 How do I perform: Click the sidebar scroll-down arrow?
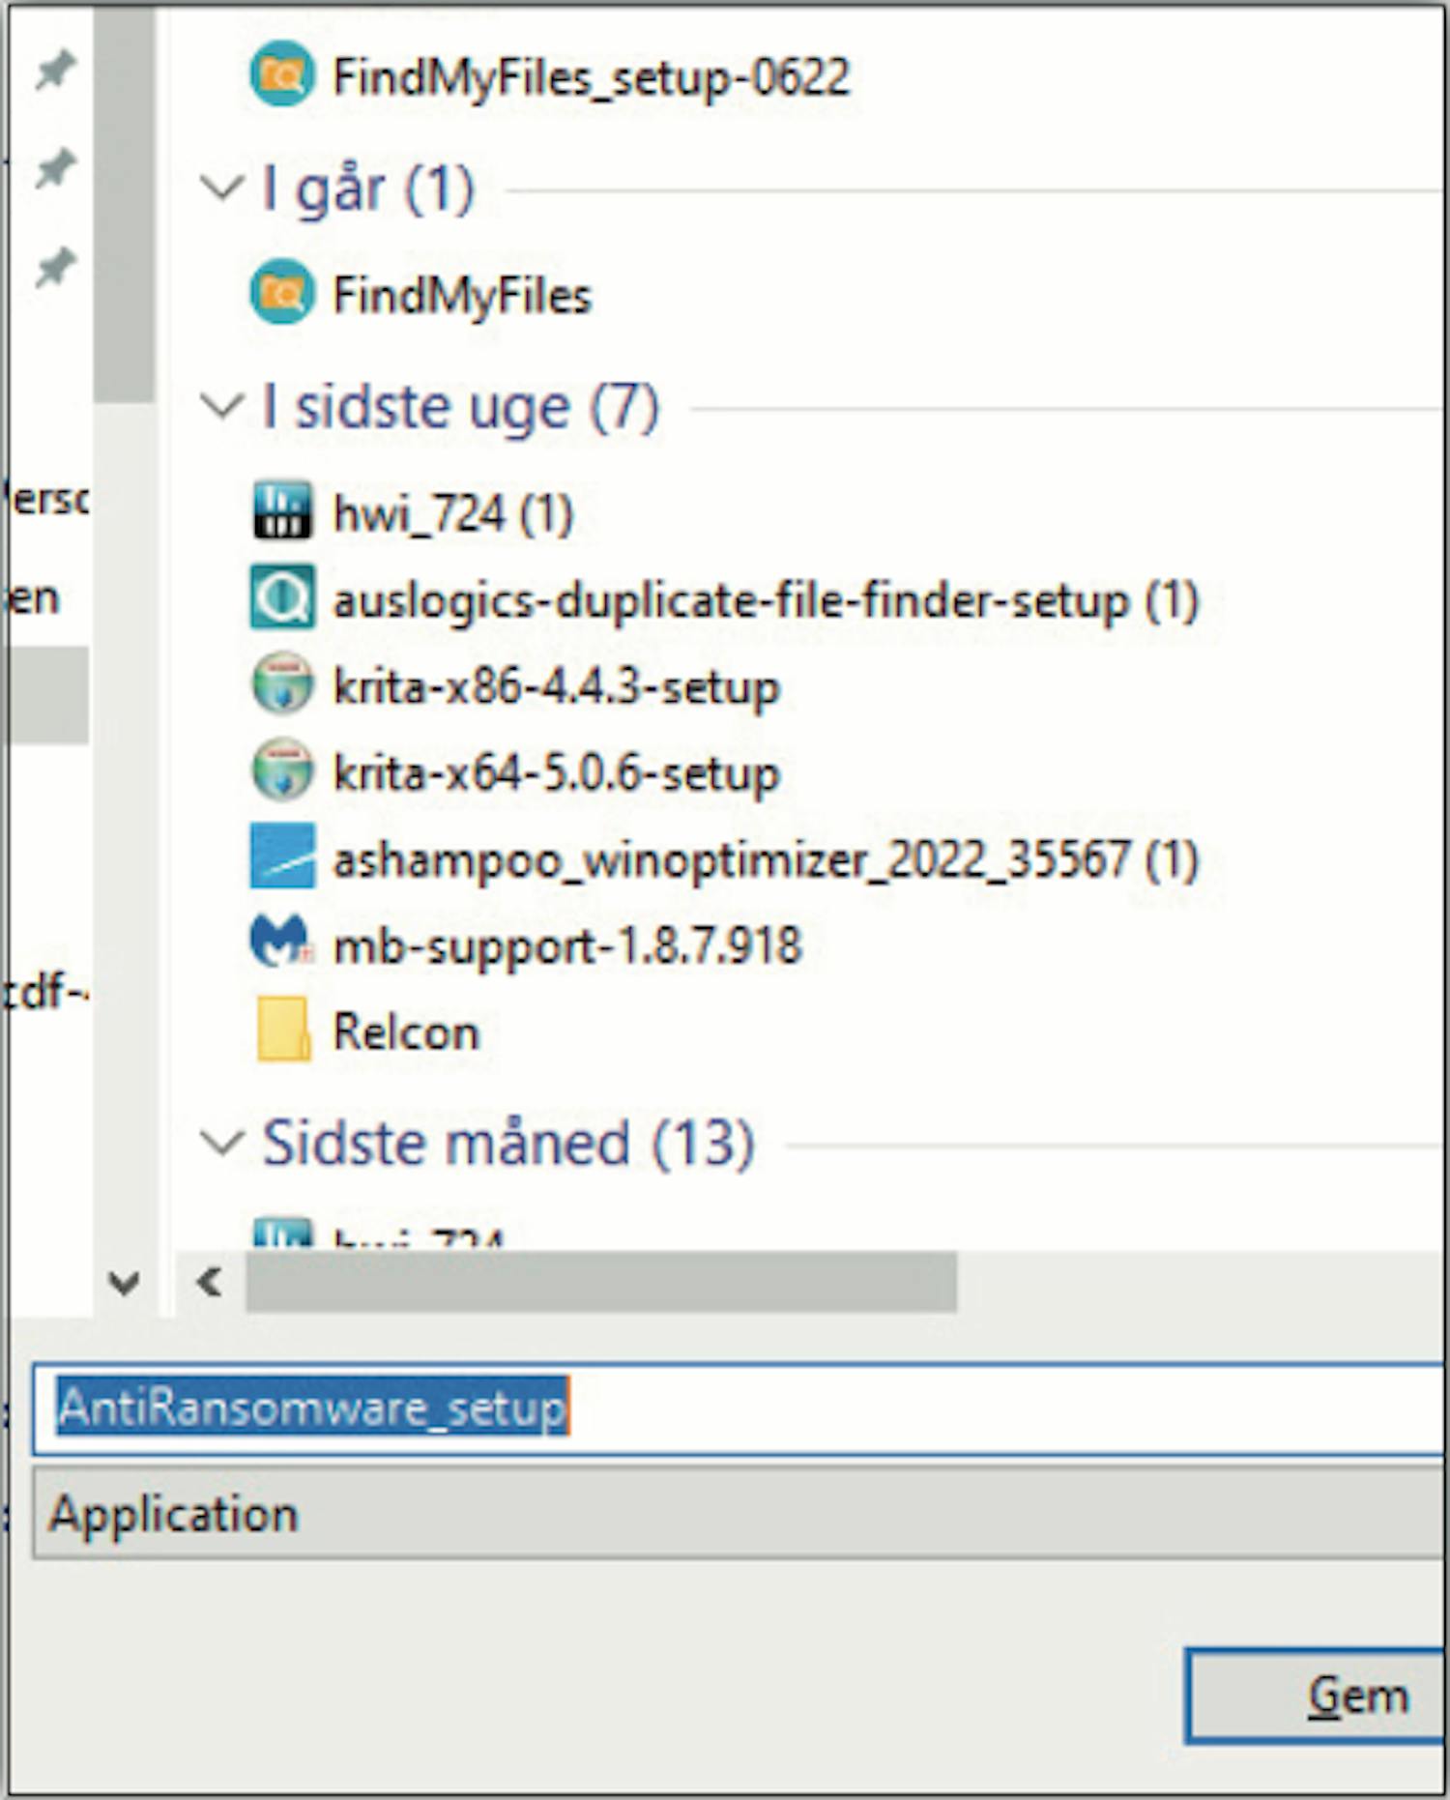[x=124, y=1284]
